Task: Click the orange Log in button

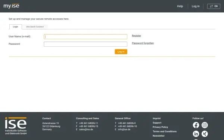Action: (121, 52)
